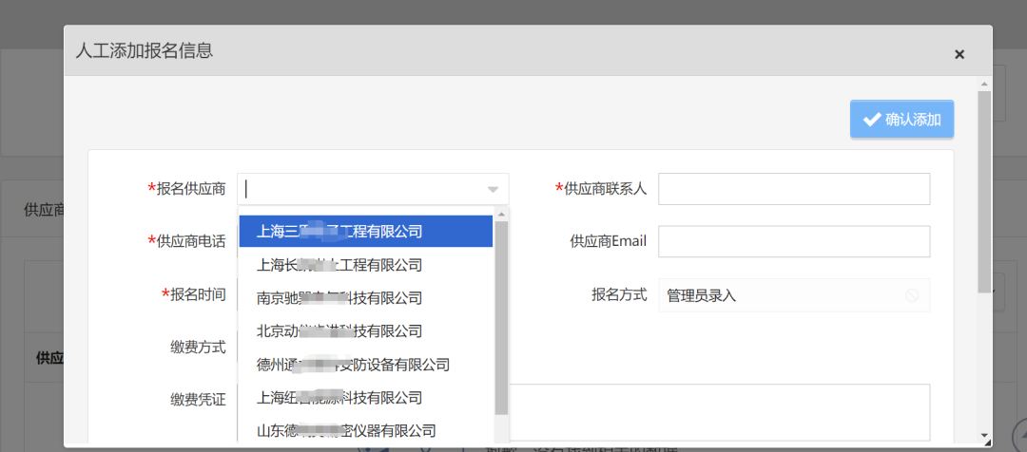Select the highlighted 上海三 工程有限公司 option
Screen dimensions: 1027x452
click(365, 231)
